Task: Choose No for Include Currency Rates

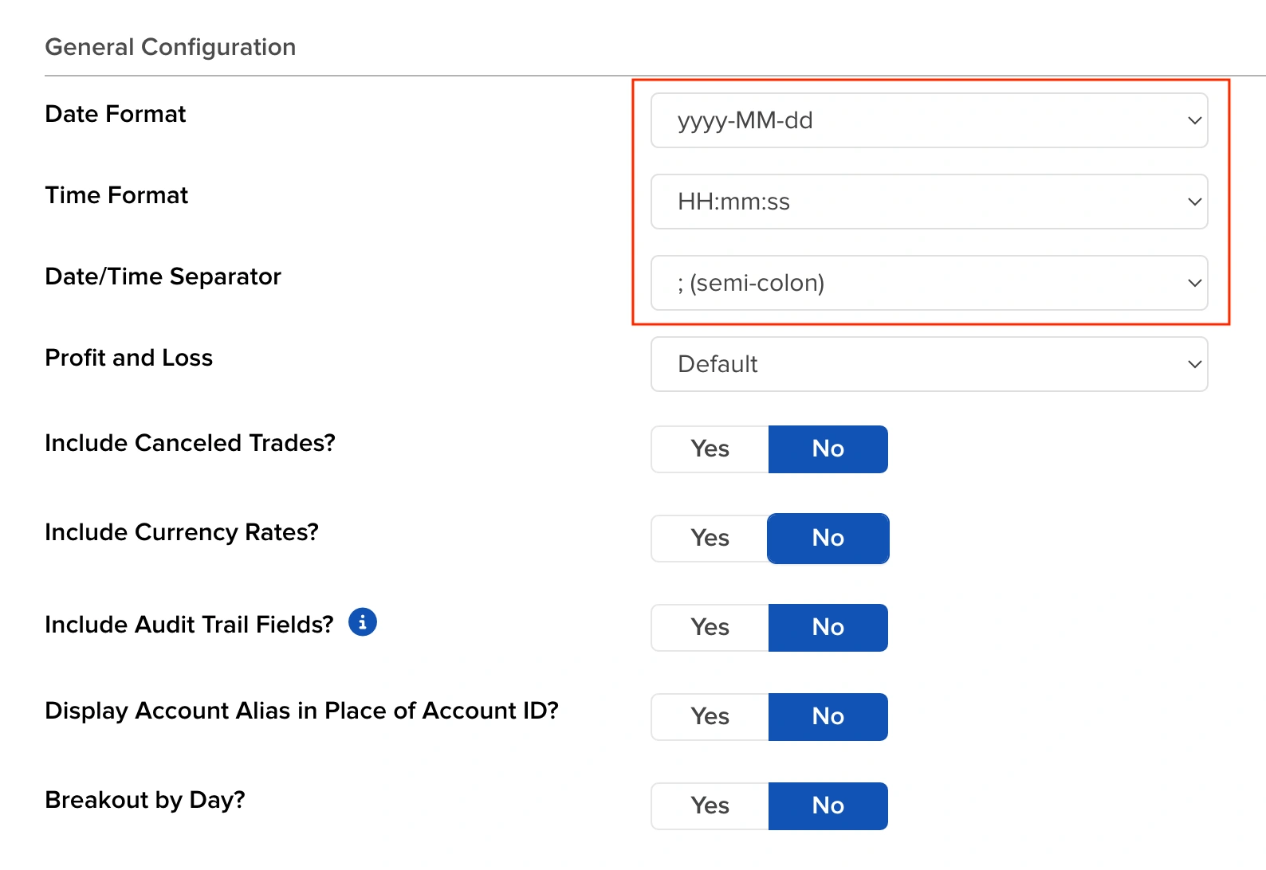Action: 828,539
